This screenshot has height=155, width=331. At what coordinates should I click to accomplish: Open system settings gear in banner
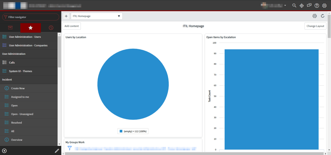tap(325, 5)
